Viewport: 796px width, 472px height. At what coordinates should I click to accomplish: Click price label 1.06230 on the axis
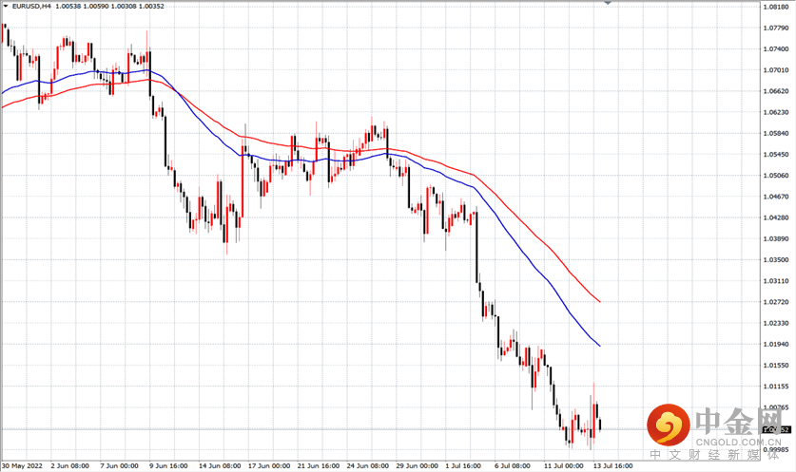776,112
